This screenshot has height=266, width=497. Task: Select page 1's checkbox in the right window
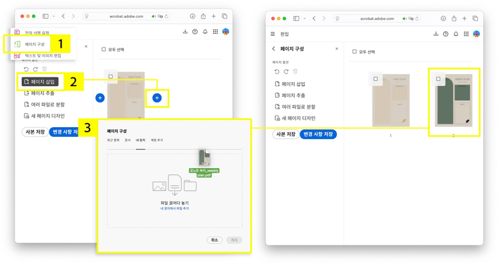pyautogui.click(x=376, y=79)
